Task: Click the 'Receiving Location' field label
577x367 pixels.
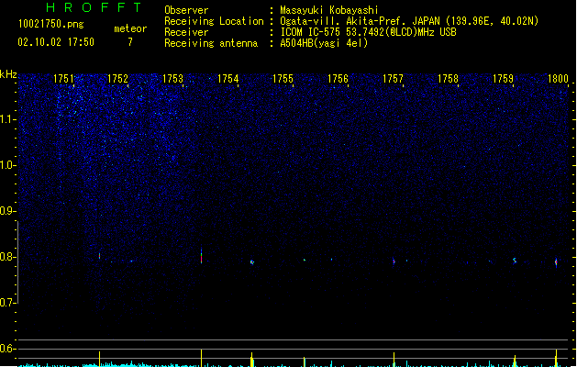Action: (x=214, y=21)
